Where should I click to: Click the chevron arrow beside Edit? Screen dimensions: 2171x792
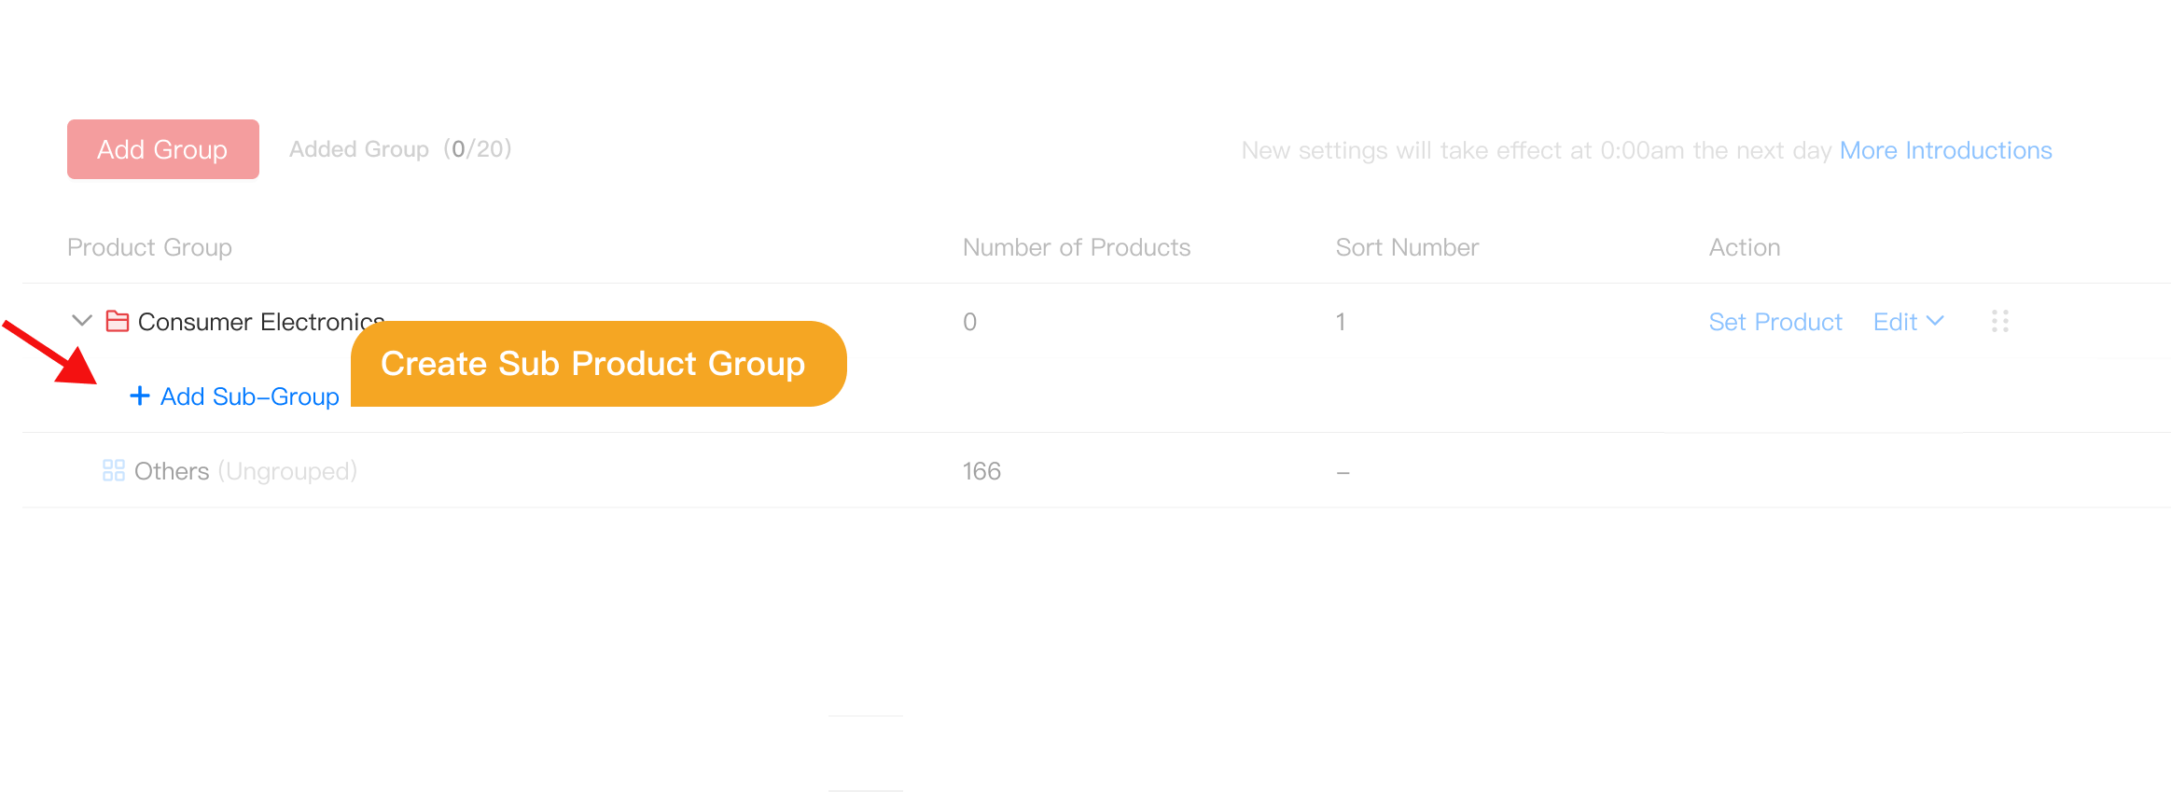pos(1934,321)
